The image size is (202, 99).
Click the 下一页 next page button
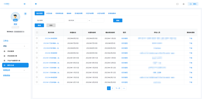[x=118, y=88]
